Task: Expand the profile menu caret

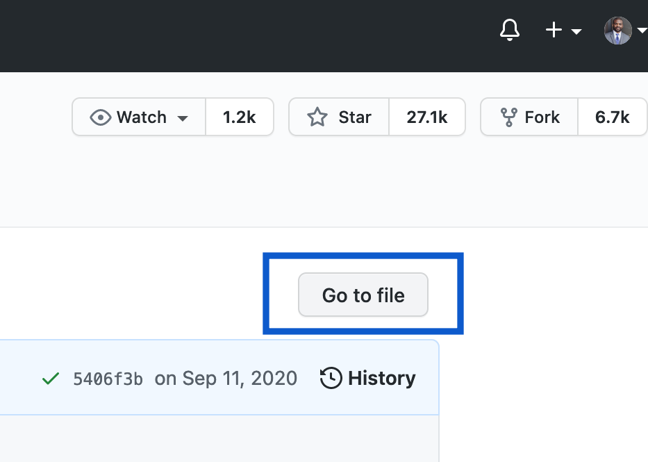Action: click(642, 31)
